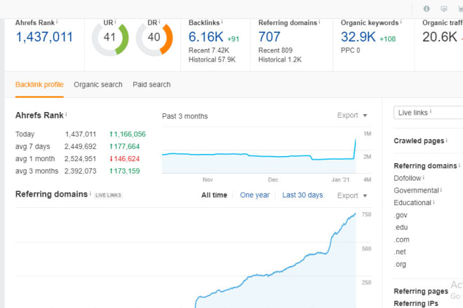Switch to Organic search tab

98,85
